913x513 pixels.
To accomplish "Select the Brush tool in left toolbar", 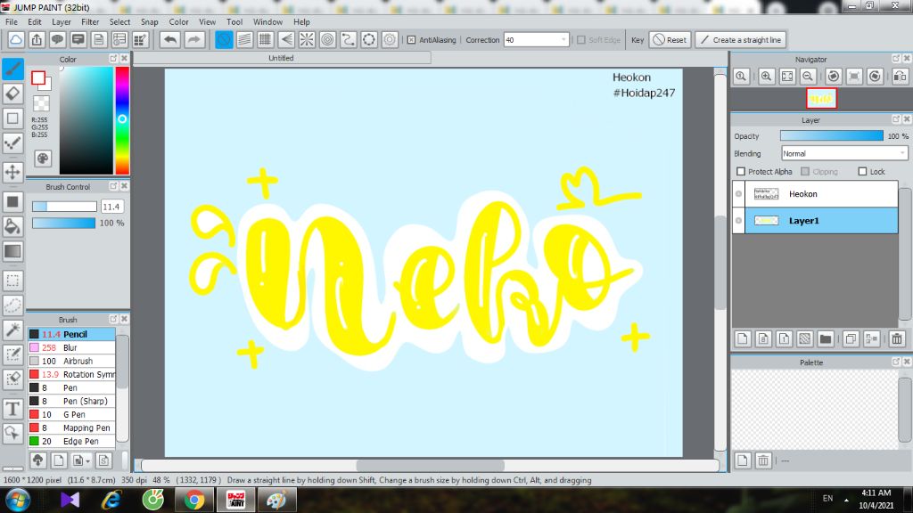I will 12,69.
